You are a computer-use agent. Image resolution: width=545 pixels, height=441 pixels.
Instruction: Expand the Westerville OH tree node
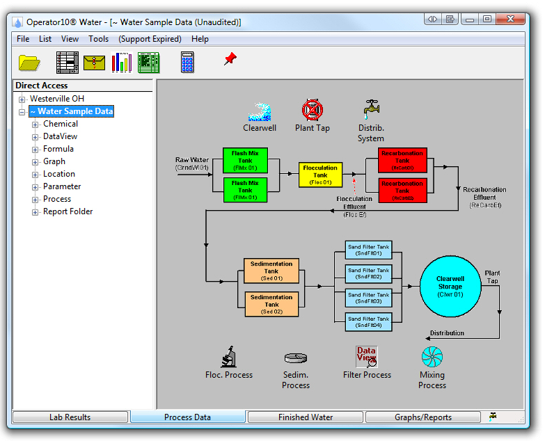click(x=22, y=99)
